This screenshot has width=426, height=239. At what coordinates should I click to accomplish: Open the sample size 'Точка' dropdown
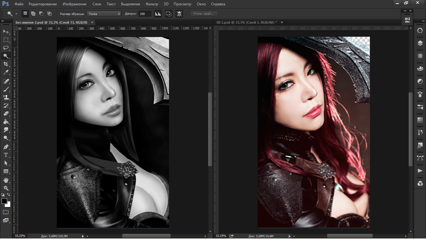click(104, 14)
